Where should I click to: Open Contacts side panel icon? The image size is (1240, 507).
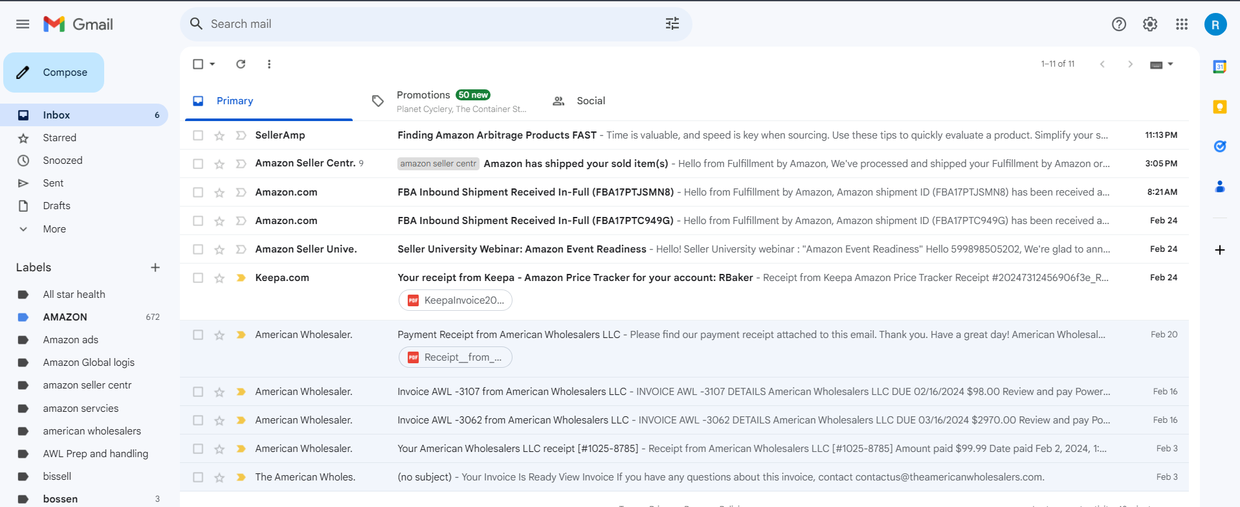[1220, 186]
